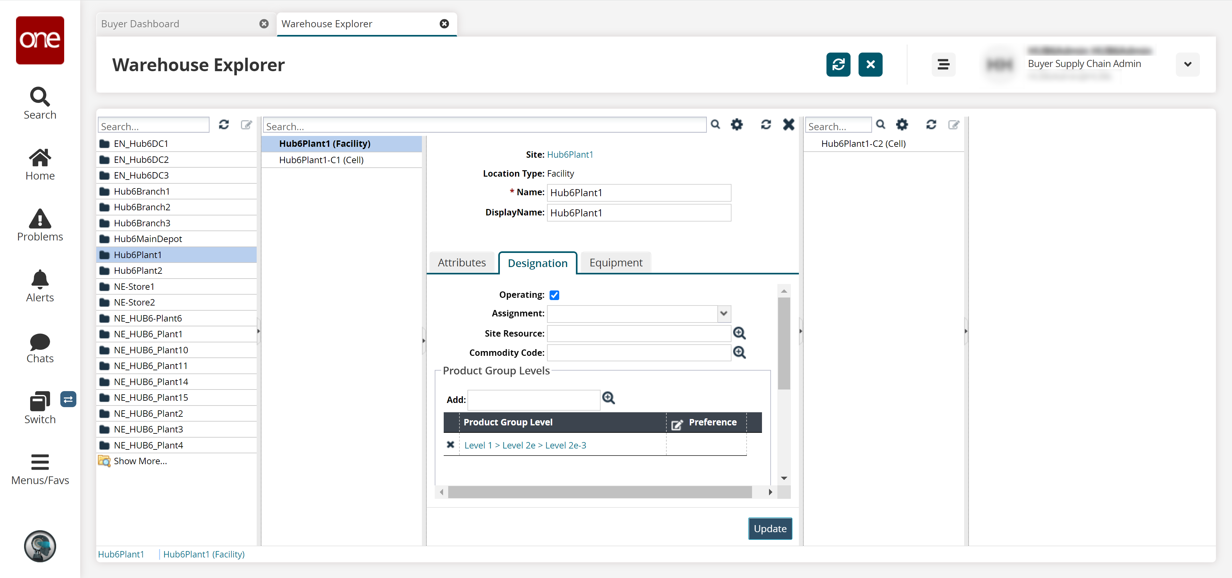Screen dimensions: 1232x578
Task: Remove Level 2e-3 product group row
Action: point(450,445)
